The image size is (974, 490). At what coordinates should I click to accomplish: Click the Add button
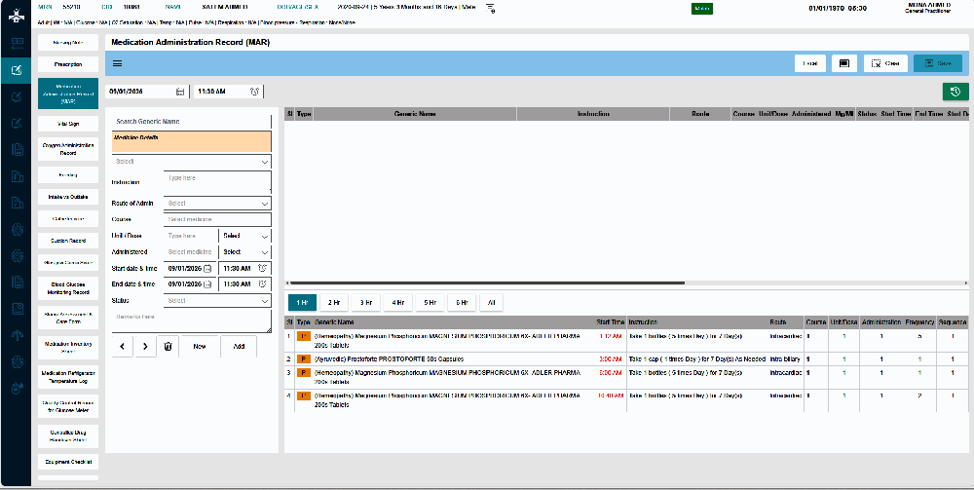click(x=239, y=346)
